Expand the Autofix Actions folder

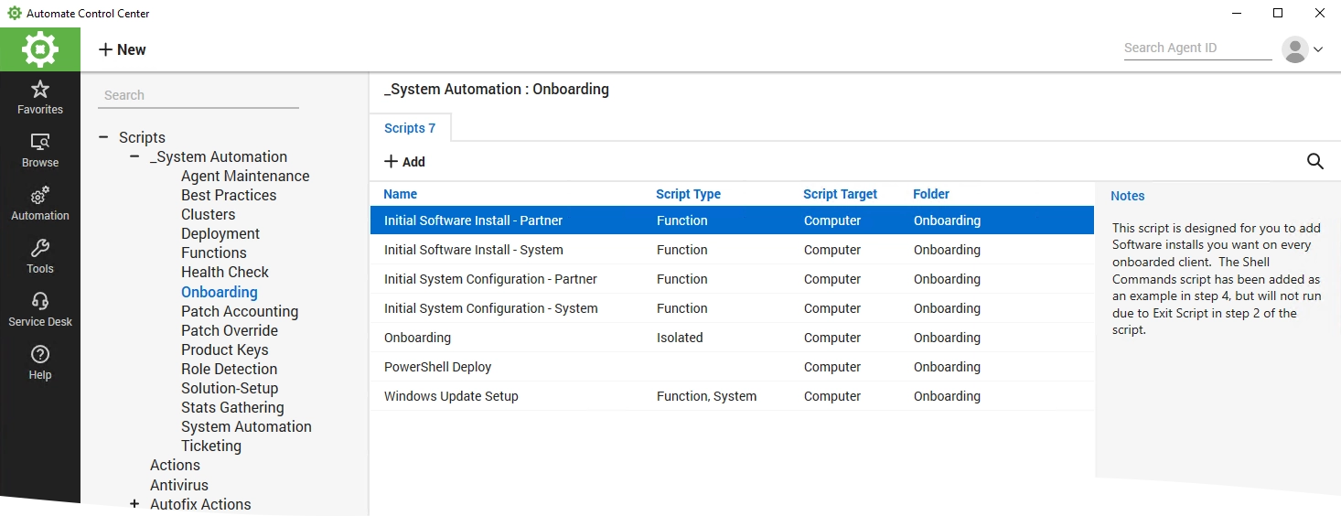point(134,504)
